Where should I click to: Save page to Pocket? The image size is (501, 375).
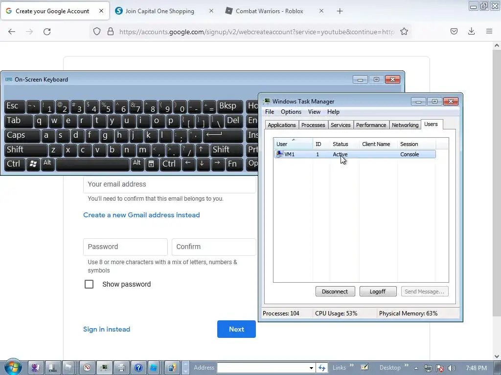[x=454, y=31]
